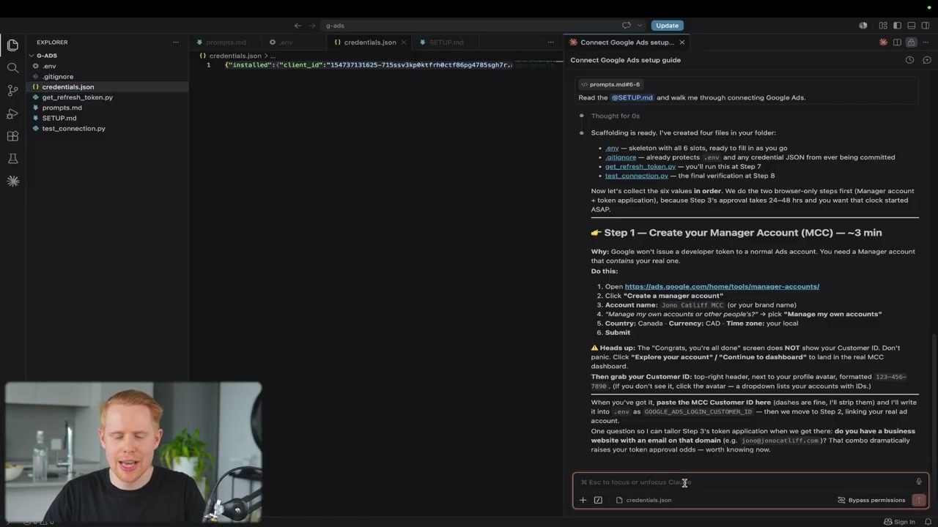This screenshot has width=938, height=527.
Task: Toggle bottom panel visibility
Action: click(912, 26)
